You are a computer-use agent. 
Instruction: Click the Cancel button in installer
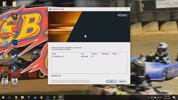(x=122, y=81)
